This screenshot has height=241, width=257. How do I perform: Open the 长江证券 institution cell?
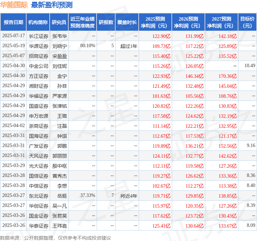(39, 36)
